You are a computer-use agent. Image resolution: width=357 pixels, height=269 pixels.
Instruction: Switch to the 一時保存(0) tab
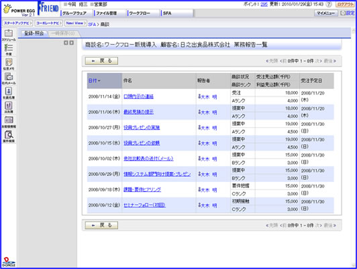(x=63, y=33)
